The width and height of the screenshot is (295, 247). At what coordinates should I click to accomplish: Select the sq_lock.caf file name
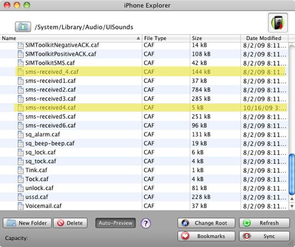[x=41, y=152]
